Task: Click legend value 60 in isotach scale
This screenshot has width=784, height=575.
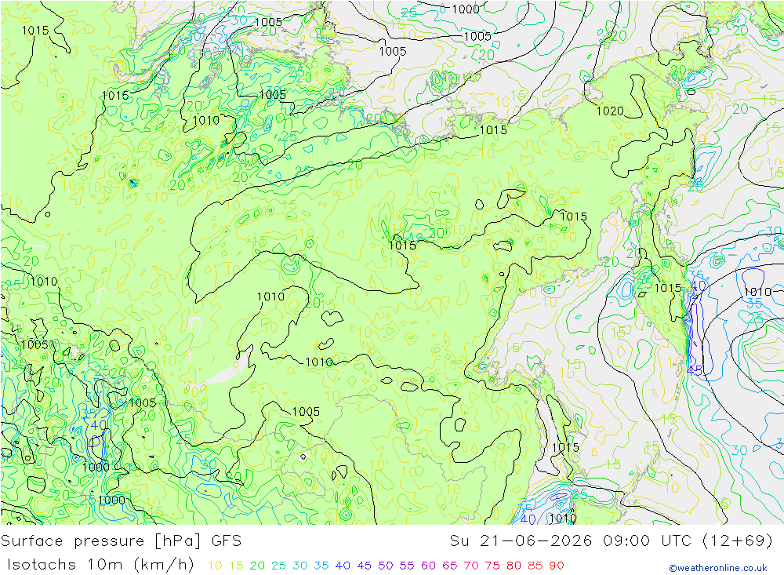Action: pyautogui.click(x=429, y=566)
